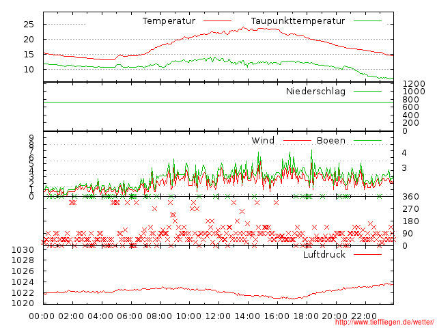Click the 02:00 time axis label
Image resolution: width=437 pixels, height=328 pixels.
coord(71,316)
